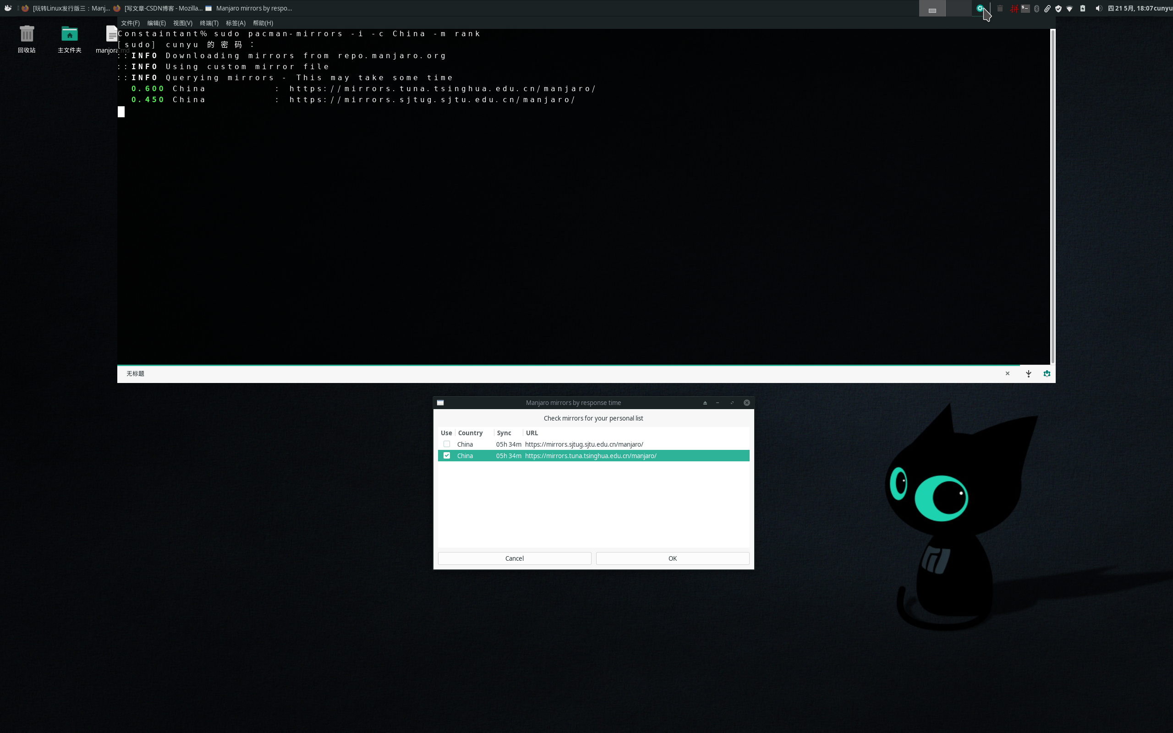Click the red 拼 input method icon

click(1014, 8)
